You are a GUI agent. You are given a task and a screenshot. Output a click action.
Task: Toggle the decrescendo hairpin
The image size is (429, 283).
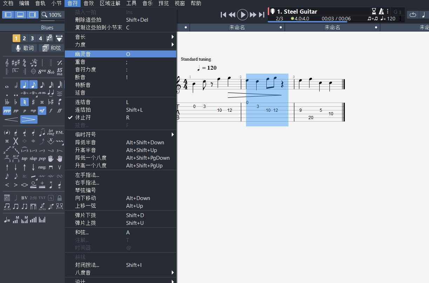click(x=29, y=119)
